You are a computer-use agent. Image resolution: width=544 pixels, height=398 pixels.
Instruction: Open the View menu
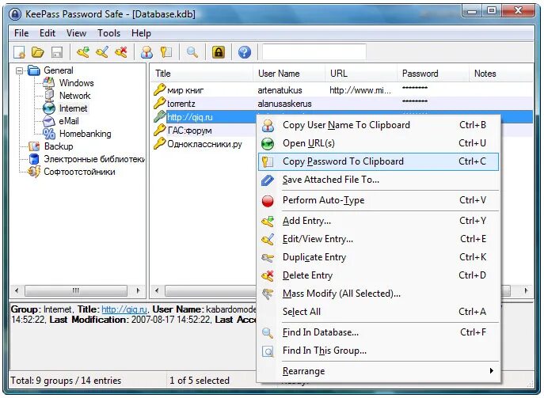coord(76,33)
